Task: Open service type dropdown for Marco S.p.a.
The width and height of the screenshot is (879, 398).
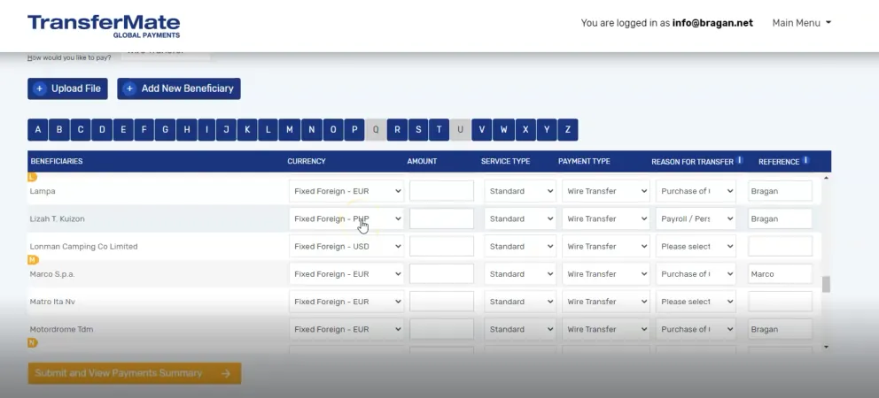Action: tap(520, 273)
